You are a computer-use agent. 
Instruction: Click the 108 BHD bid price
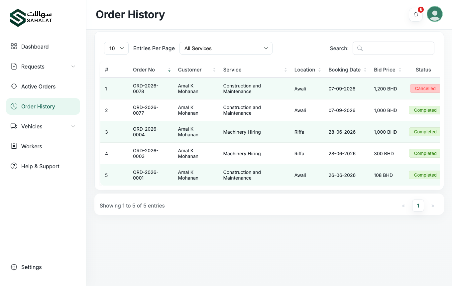pos(383,175)
